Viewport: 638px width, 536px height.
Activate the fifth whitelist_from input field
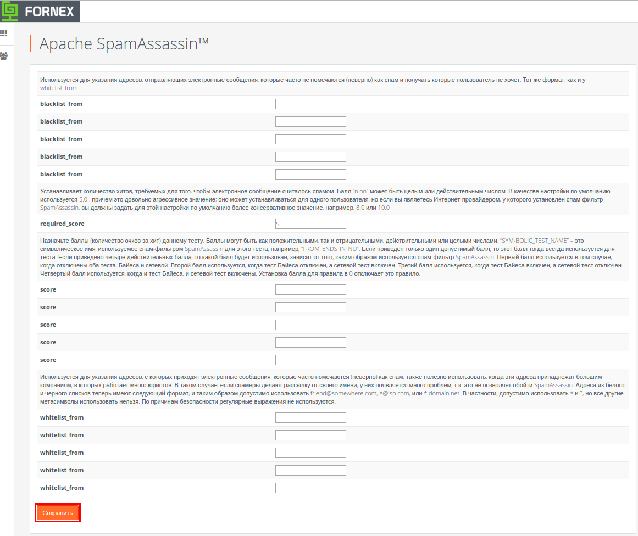coord(310,488)
